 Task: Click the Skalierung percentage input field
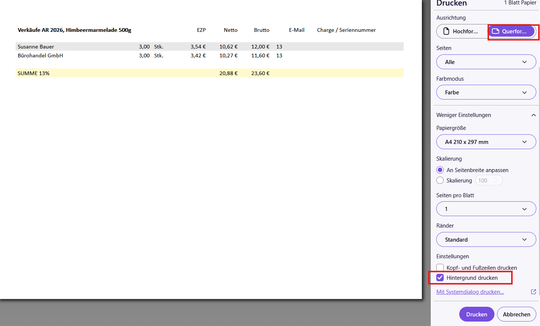point(489,181)
